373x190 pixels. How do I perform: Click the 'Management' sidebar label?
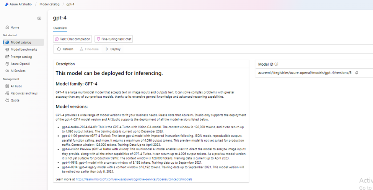pyautogui.click(x=11, y=79)
